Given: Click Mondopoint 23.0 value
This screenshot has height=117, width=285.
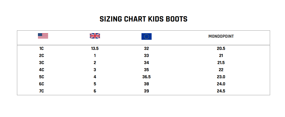Looking at the screenshot, I should (x=221, y=77).
